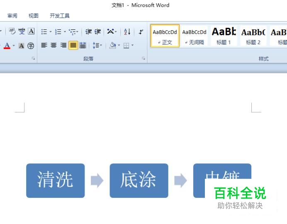Open the 开发工具 tab
287x224 pixels.
(x=60, y=16)
